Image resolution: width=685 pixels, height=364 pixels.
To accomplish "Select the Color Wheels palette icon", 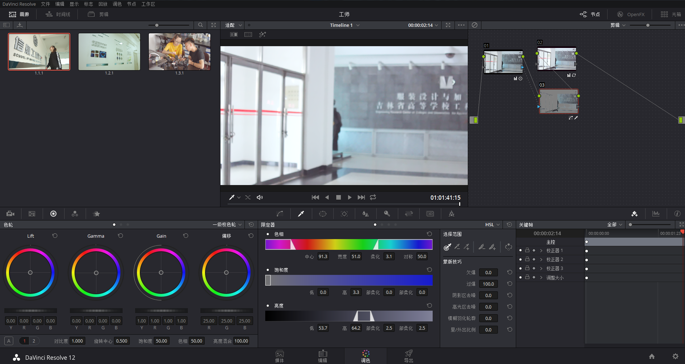I will (x=53, y=214).
